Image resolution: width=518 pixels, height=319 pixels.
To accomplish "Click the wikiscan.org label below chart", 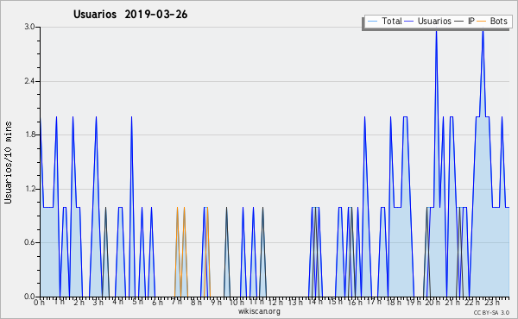I will tap(259, 311).
